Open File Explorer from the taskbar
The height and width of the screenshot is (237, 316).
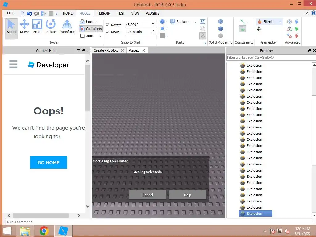[25, 231]
